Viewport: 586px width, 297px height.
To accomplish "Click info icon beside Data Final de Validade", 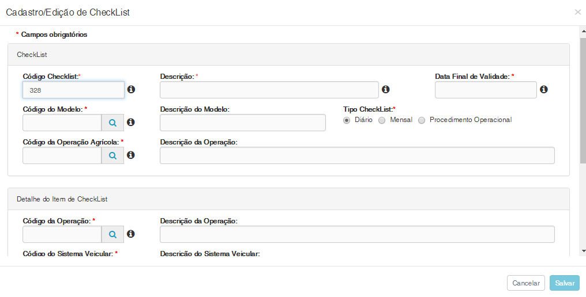I will tap(543, 90).
